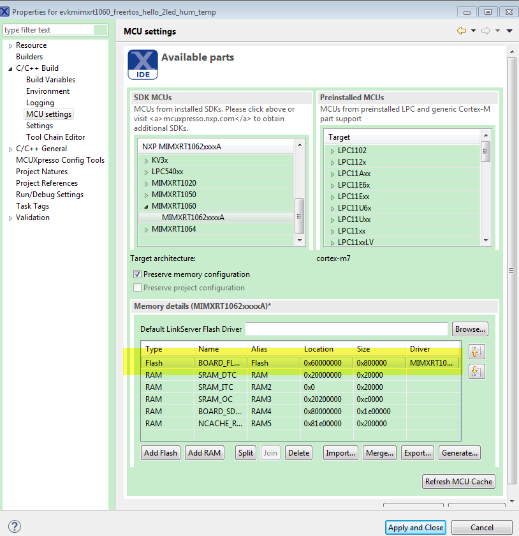Open Settings under C/C++ Build
Viewport: 519px width, 536px height.
tap(40, 126)
